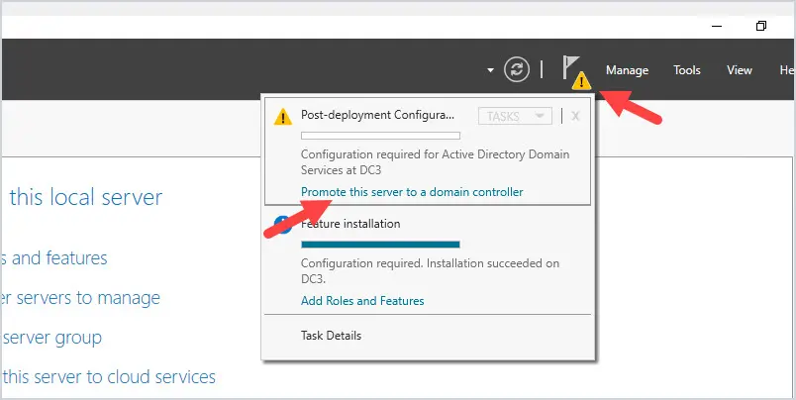Open the View menu
This screenshot has width=796, height=400.
(740, 70)
